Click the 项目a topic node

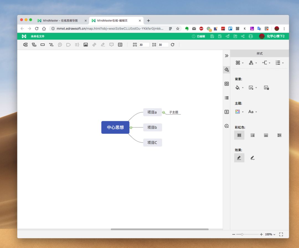pos(153,112)
